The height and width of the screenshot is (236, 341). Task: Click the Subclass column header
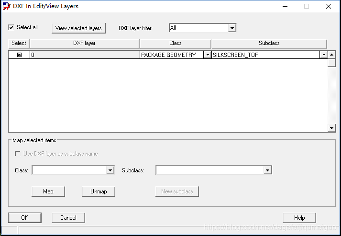click(269, 44)
